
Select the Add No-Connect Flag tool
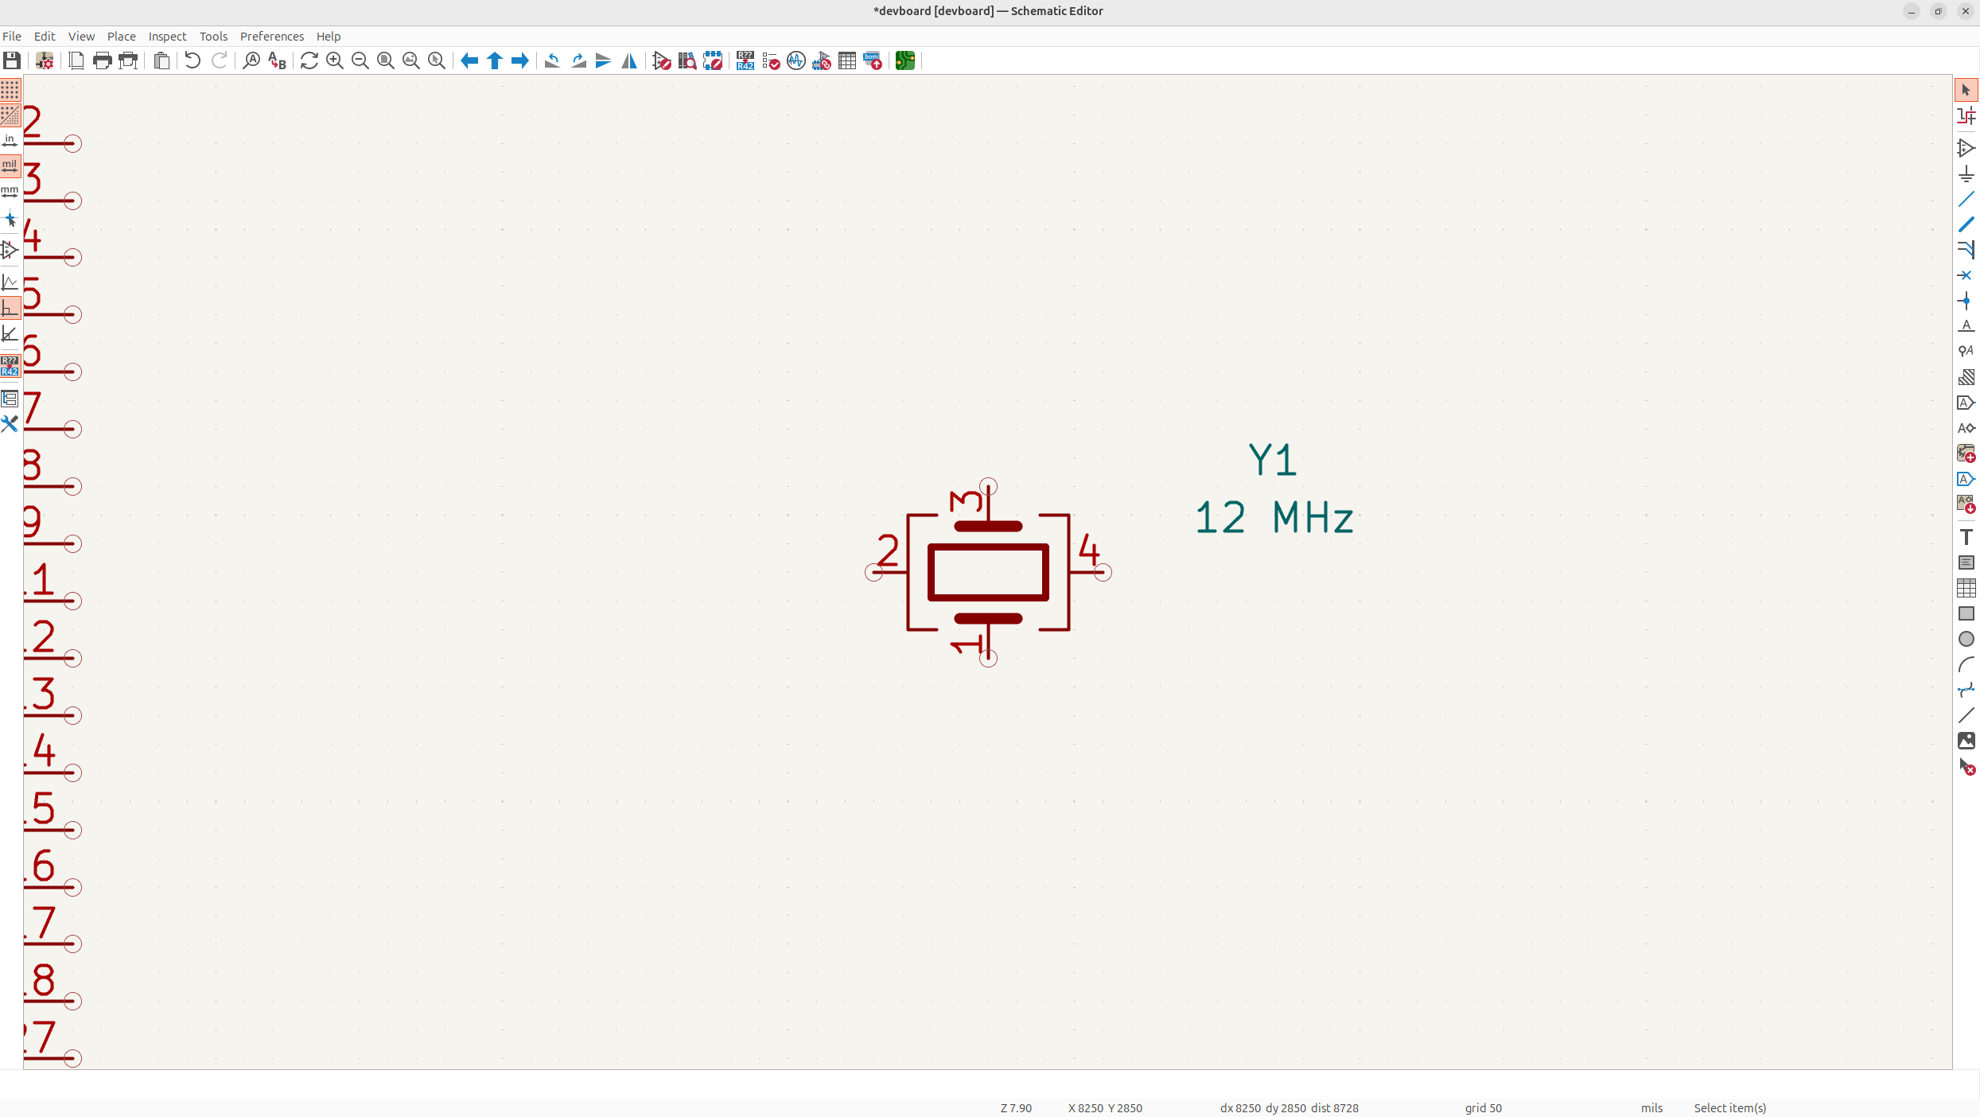coord(1966,275)
